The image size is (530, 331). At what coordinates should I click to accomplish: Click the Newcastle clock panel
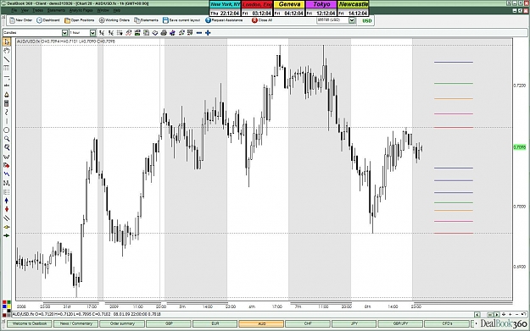click(353, 8)
